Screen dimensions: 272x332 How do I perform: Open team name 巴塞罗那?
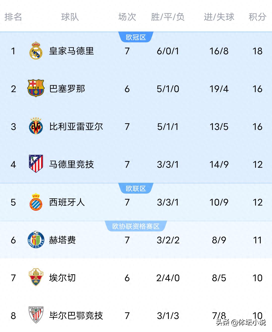[x=67, y=89]
